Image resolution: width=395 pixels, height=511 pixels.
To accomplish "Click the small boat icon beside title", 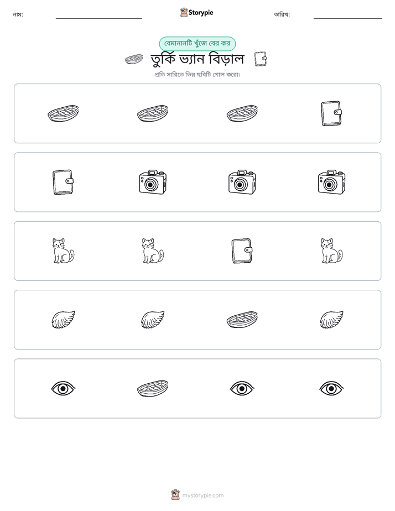I will click(x=134, y=59).
